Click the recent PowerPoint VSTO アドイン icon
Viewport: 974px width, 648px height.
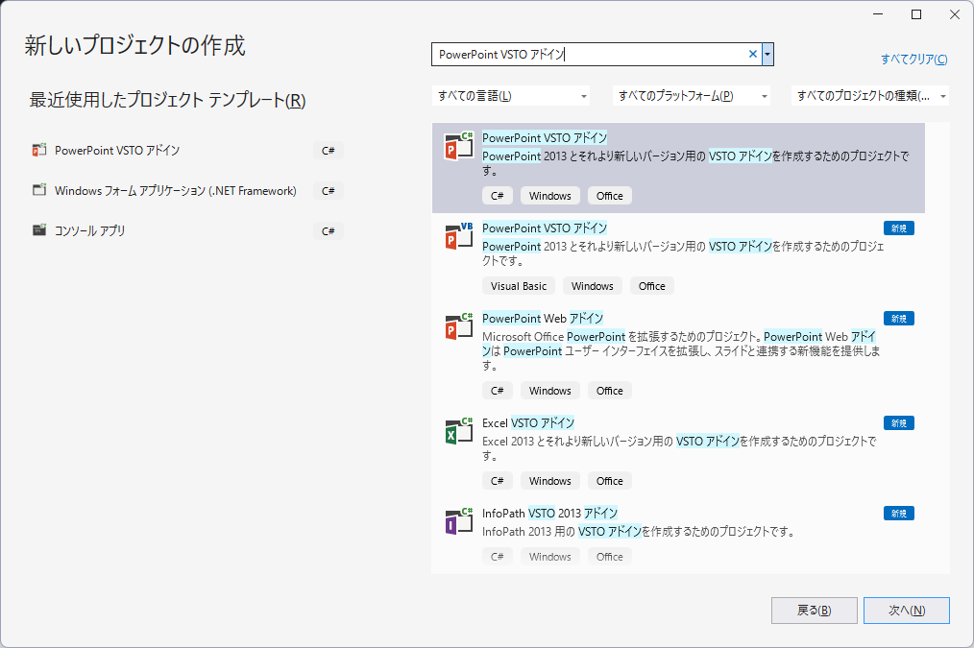point(39,150)
